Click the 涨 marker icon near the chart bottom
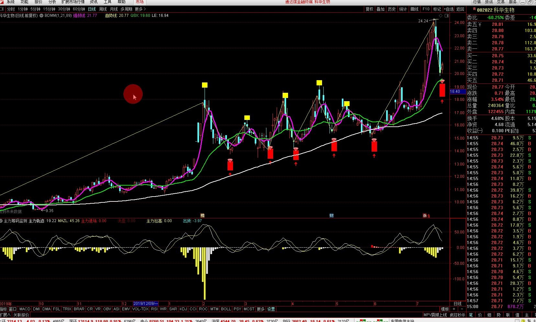 tap(425, 216)
